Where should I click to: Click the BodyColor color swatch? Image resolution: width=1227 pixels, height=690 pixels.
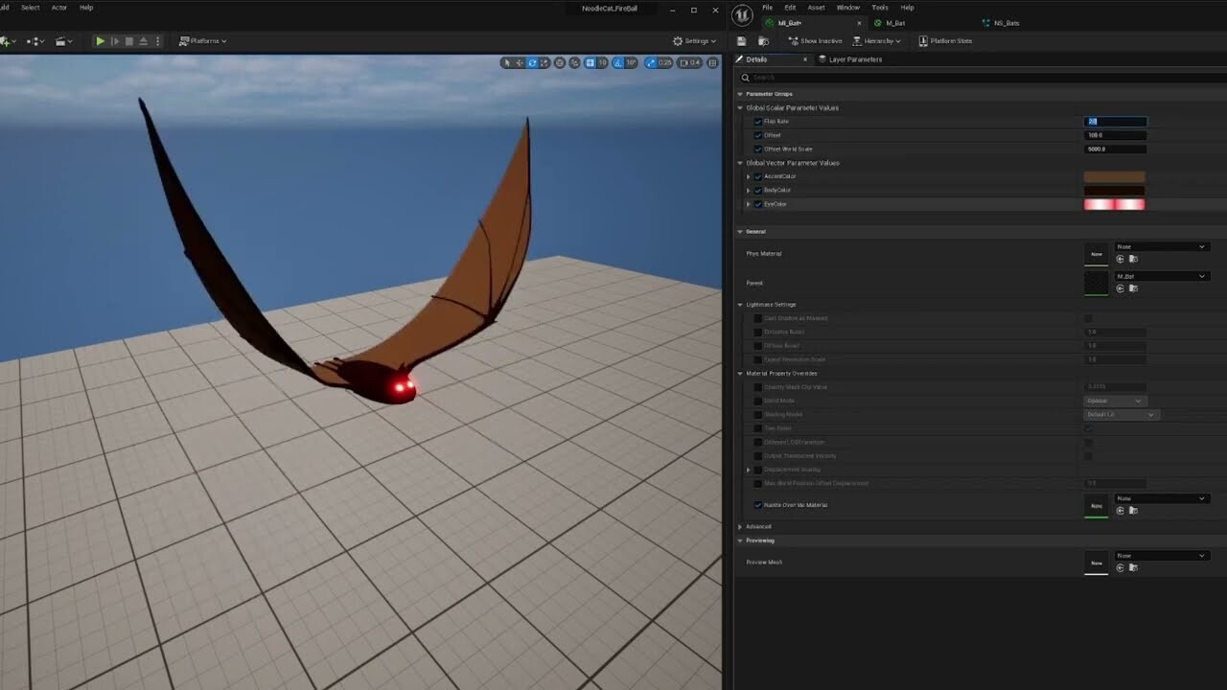1115,190
